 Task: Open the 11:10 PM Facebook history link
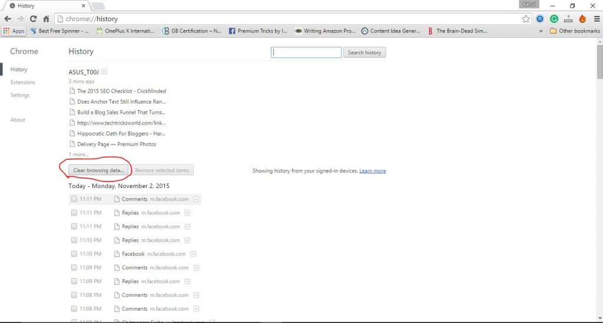[133, 253]
